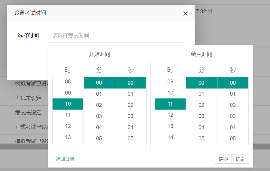Viewport: 270px width, 171px height.
Task: Select start second 03
Action: [130, 116]
